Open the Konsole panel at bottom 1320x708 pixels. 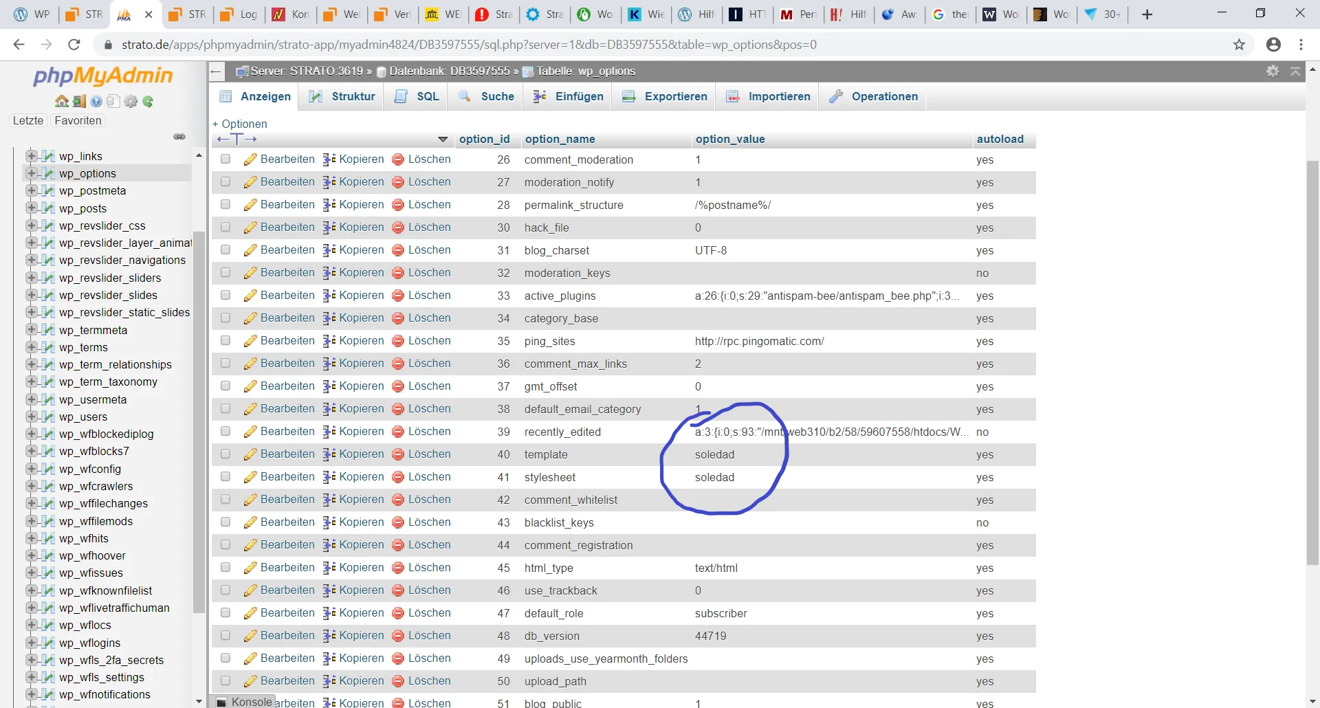coord(245,702)
